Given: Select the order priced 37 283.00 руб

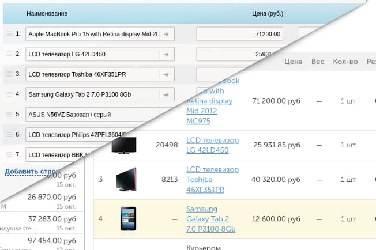Looking at the screenshot, I should point(42,222).
